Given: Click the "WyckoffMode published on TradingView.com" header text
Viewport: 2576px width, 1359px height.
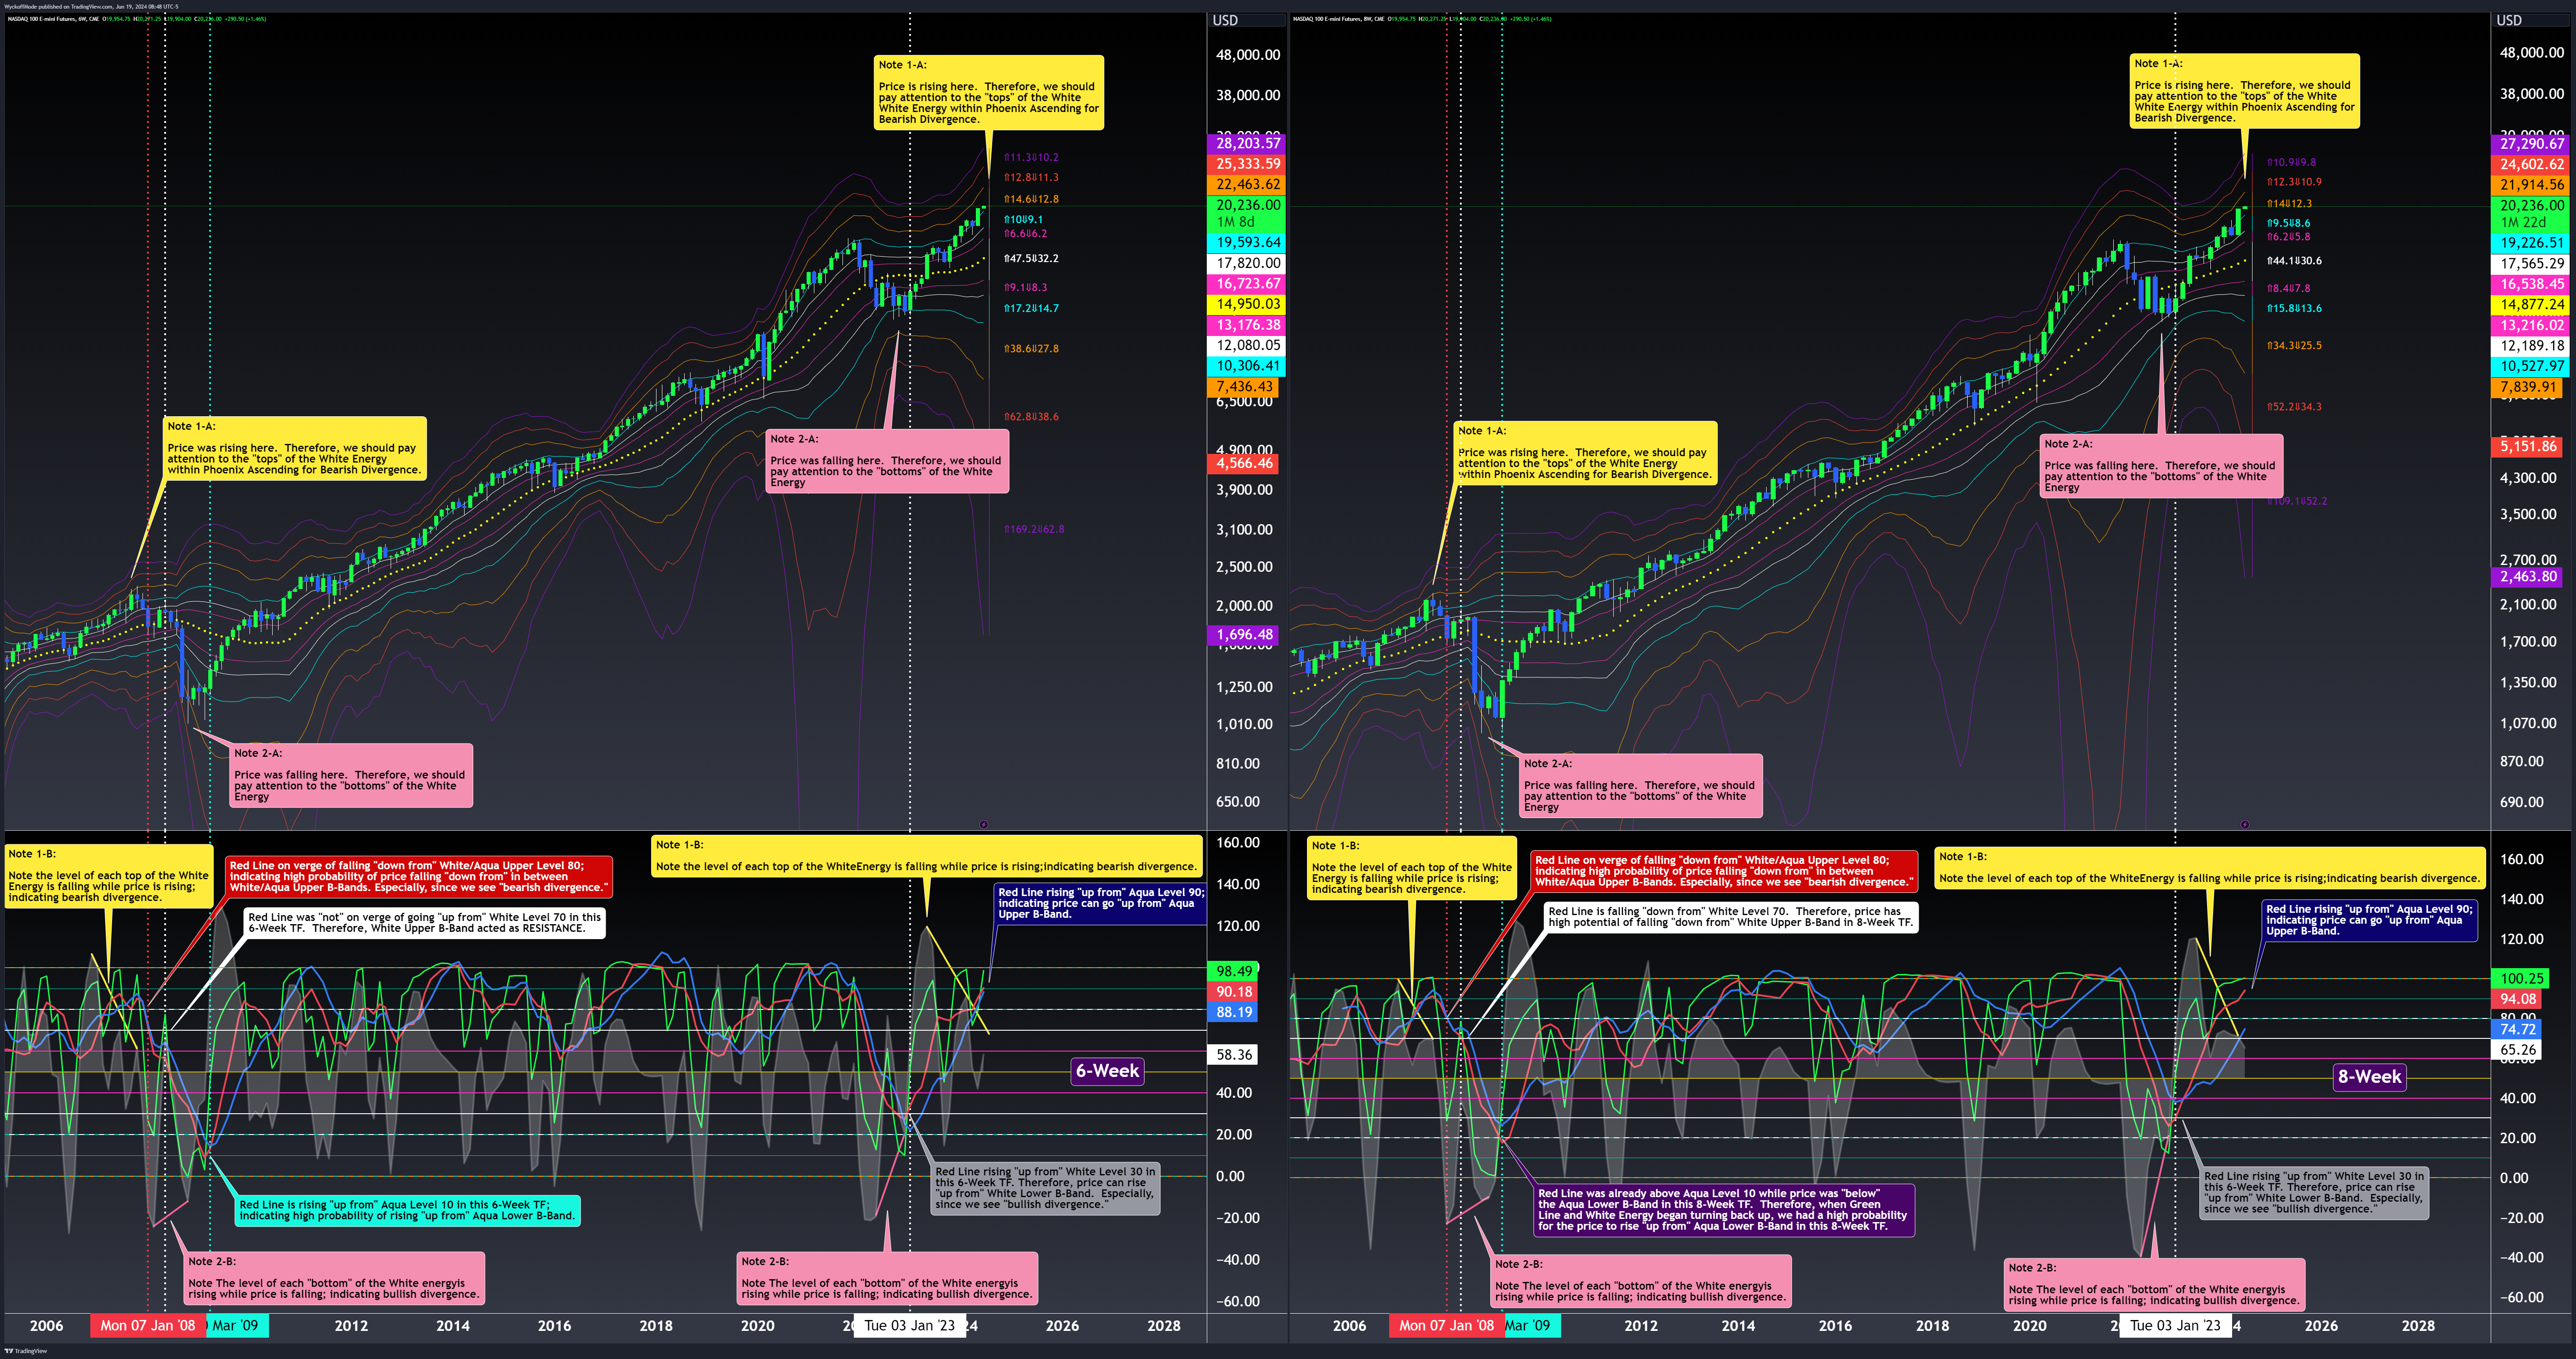Looking at the screenshot, I should pyautogui.click(x=92, y=6).
